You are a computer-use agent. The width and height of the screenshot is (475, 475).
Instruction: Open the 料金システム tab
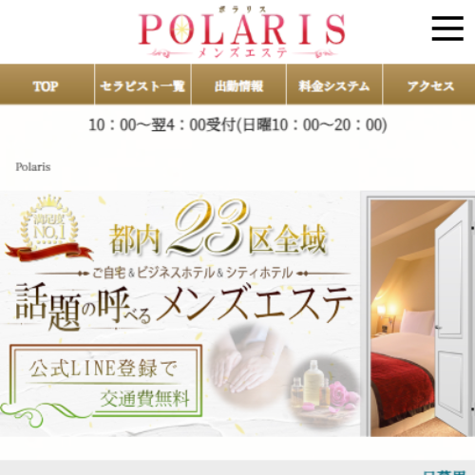(x=334, y=85)
